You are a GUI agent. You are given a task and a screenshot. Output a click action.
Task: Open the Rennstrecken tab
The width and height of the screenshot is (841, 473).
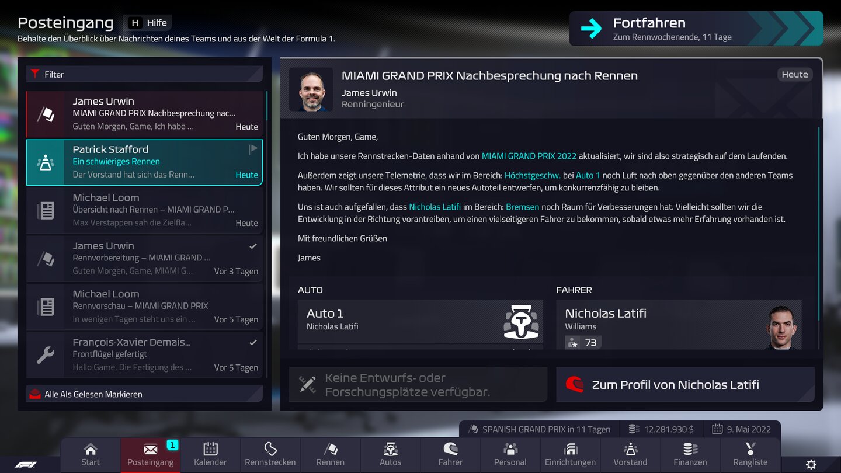[270, 455]
